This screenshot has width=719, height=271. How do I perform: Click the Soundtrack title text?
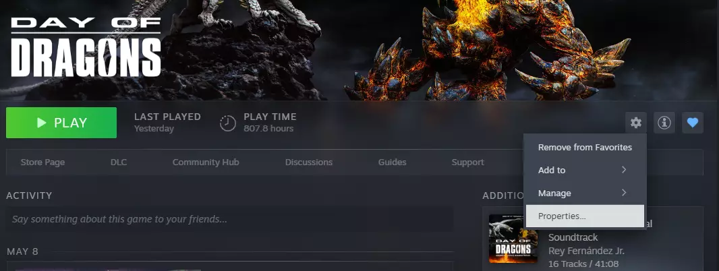tap(573, 237)
